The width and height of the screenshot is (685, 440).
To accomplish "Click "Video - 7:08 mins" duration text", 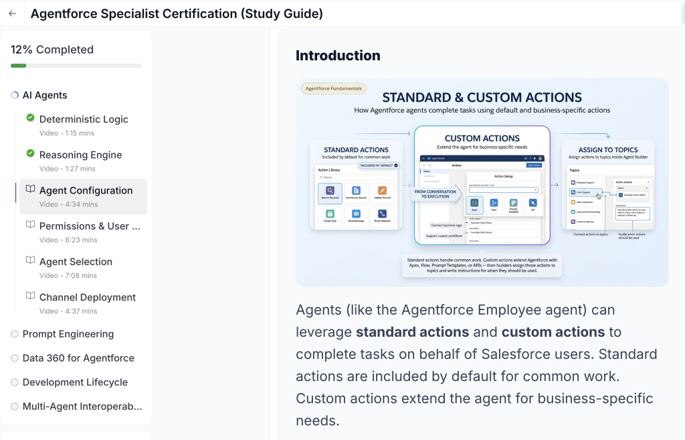I will 68,275.
